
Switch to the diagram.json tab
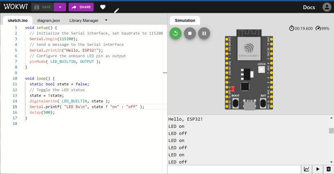coord(48,20)
